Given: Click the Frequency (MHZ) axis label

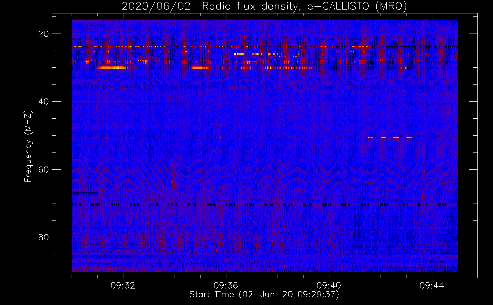Looking at the screenshot, I should tap(28, 146).
